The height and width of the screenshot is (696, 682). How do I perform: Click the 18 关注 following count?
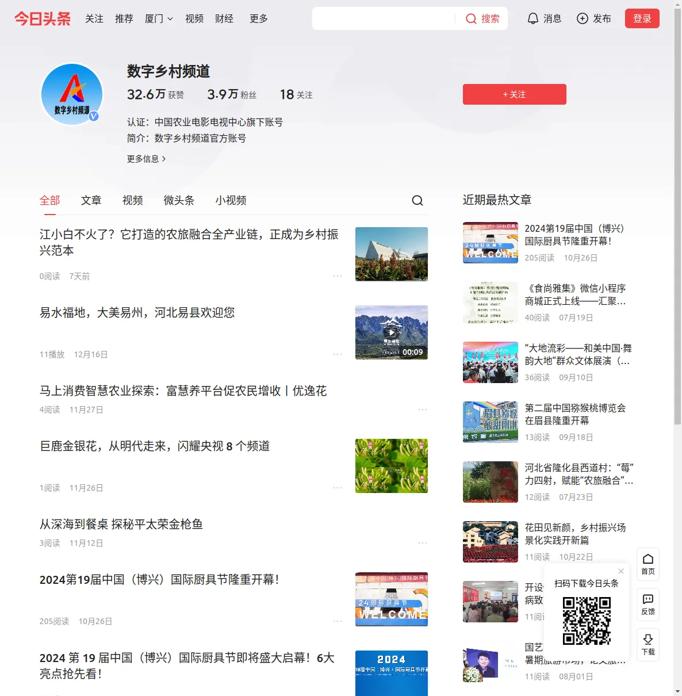click(x=296, y=94)
